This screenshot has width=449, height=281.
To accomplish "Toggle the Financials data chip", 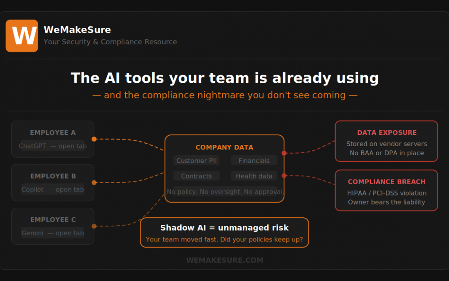I will (254, 160).
